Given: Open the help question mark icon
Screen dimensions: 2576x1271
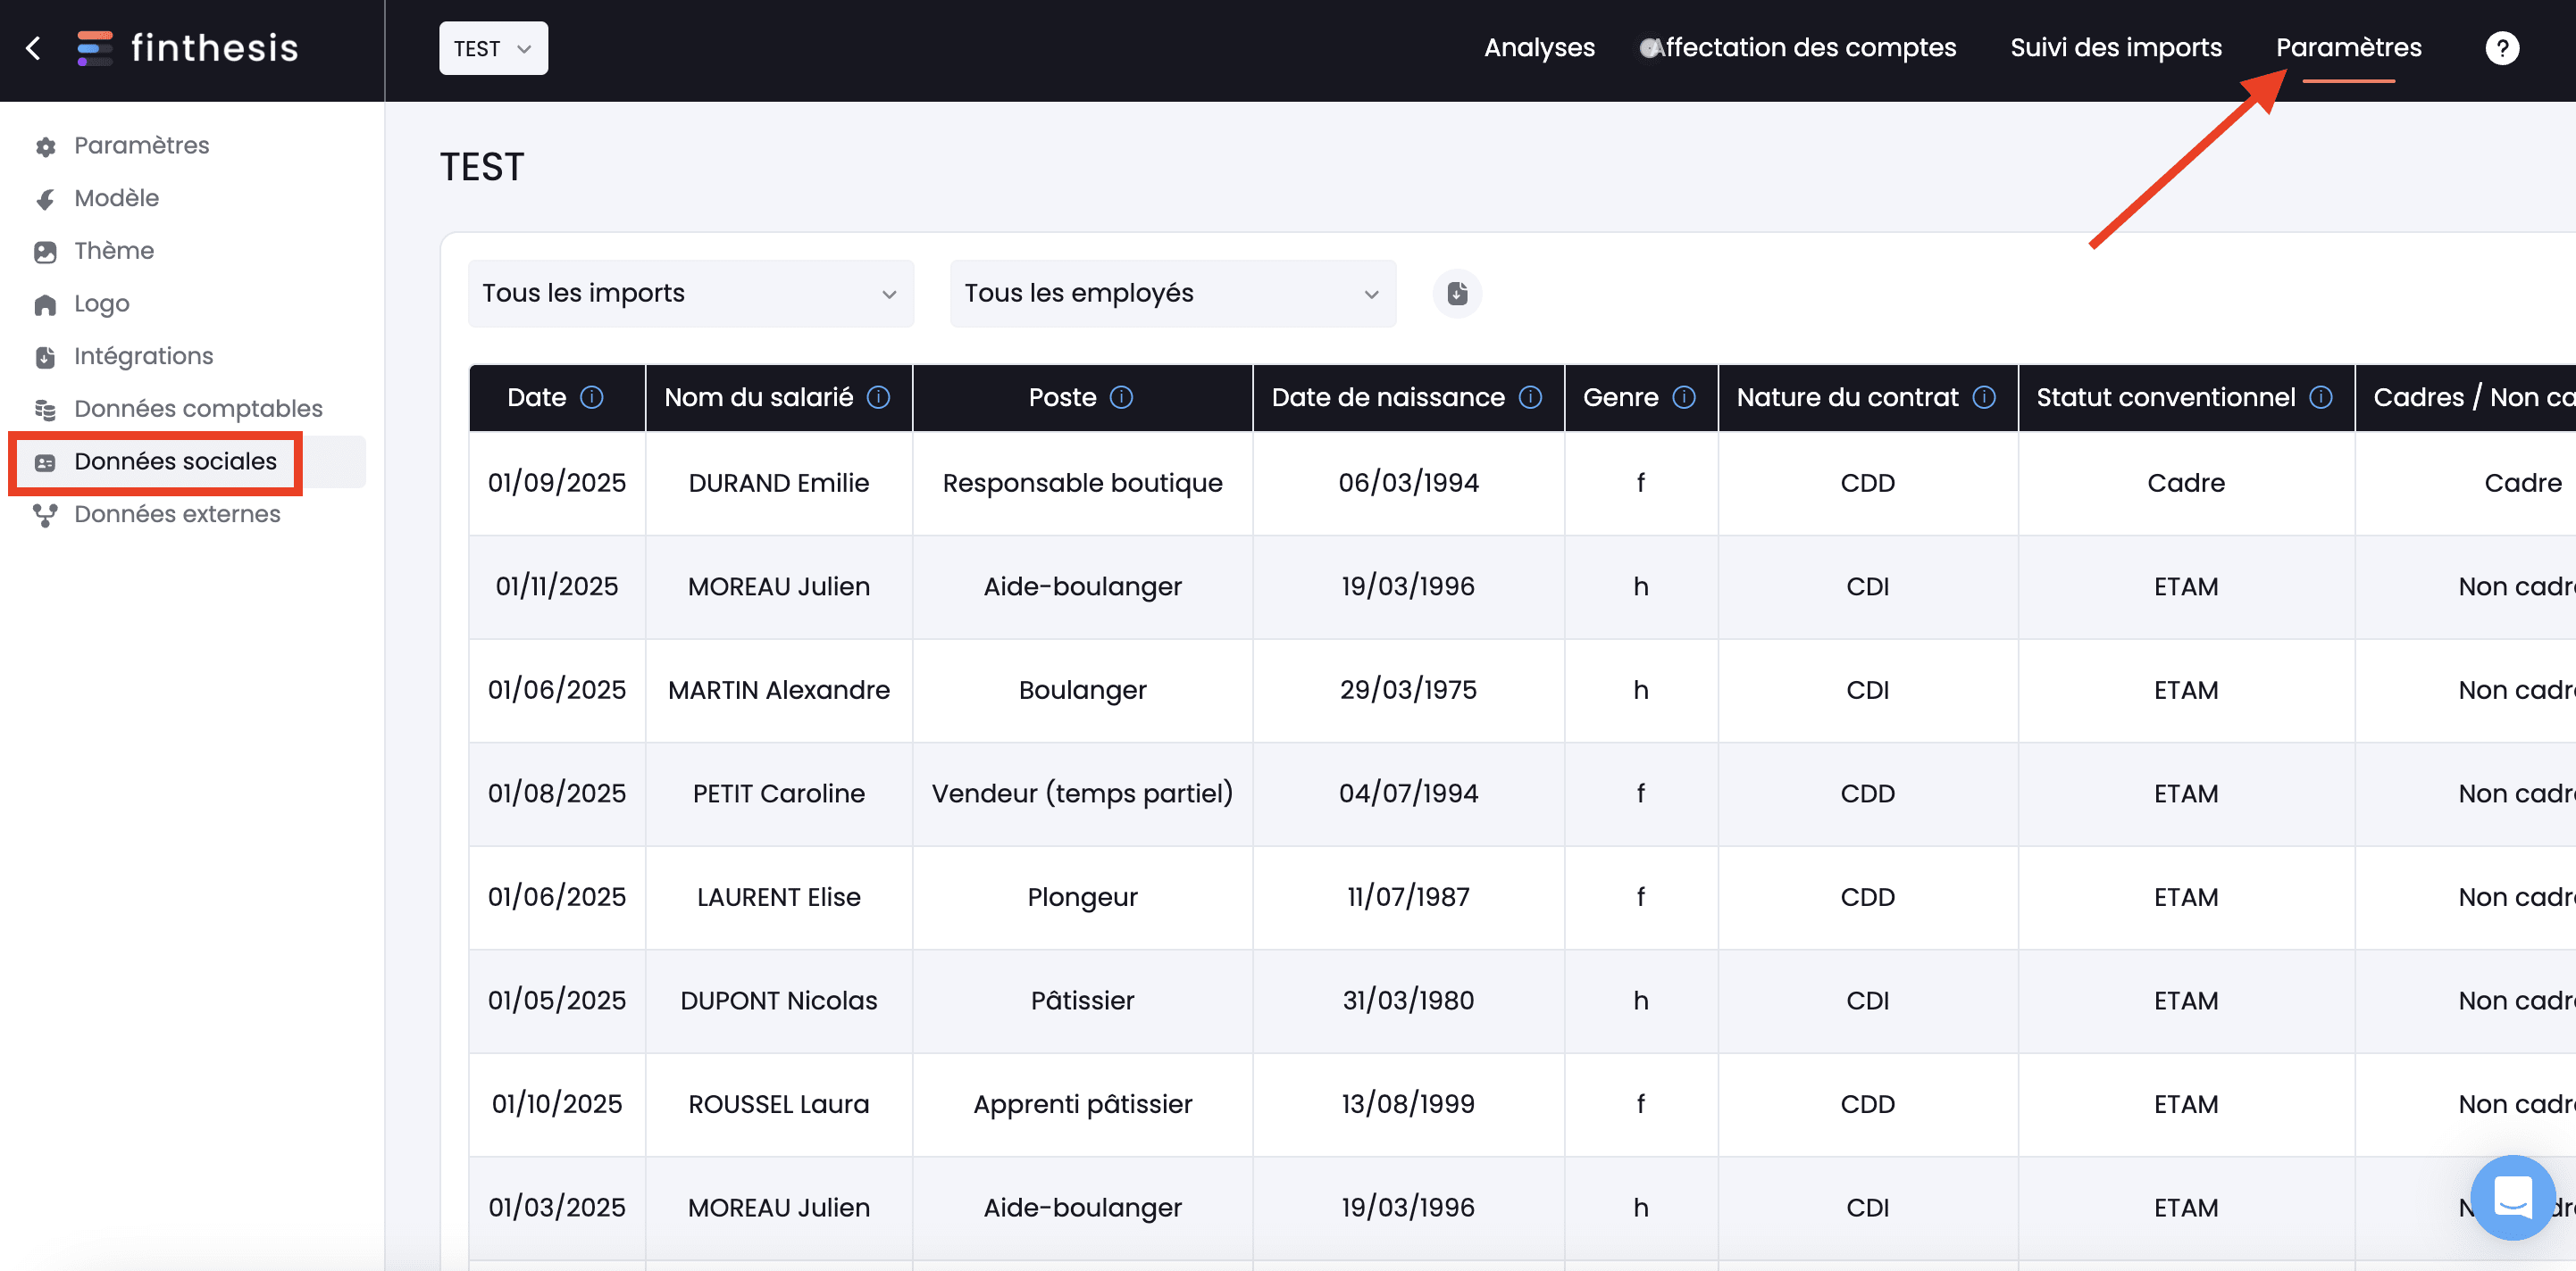Looking at the screenshot, I should coord(2501,48).
